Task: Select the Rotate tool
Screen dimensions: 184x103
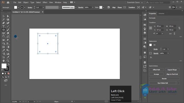Action: click(x=3, y=37)
